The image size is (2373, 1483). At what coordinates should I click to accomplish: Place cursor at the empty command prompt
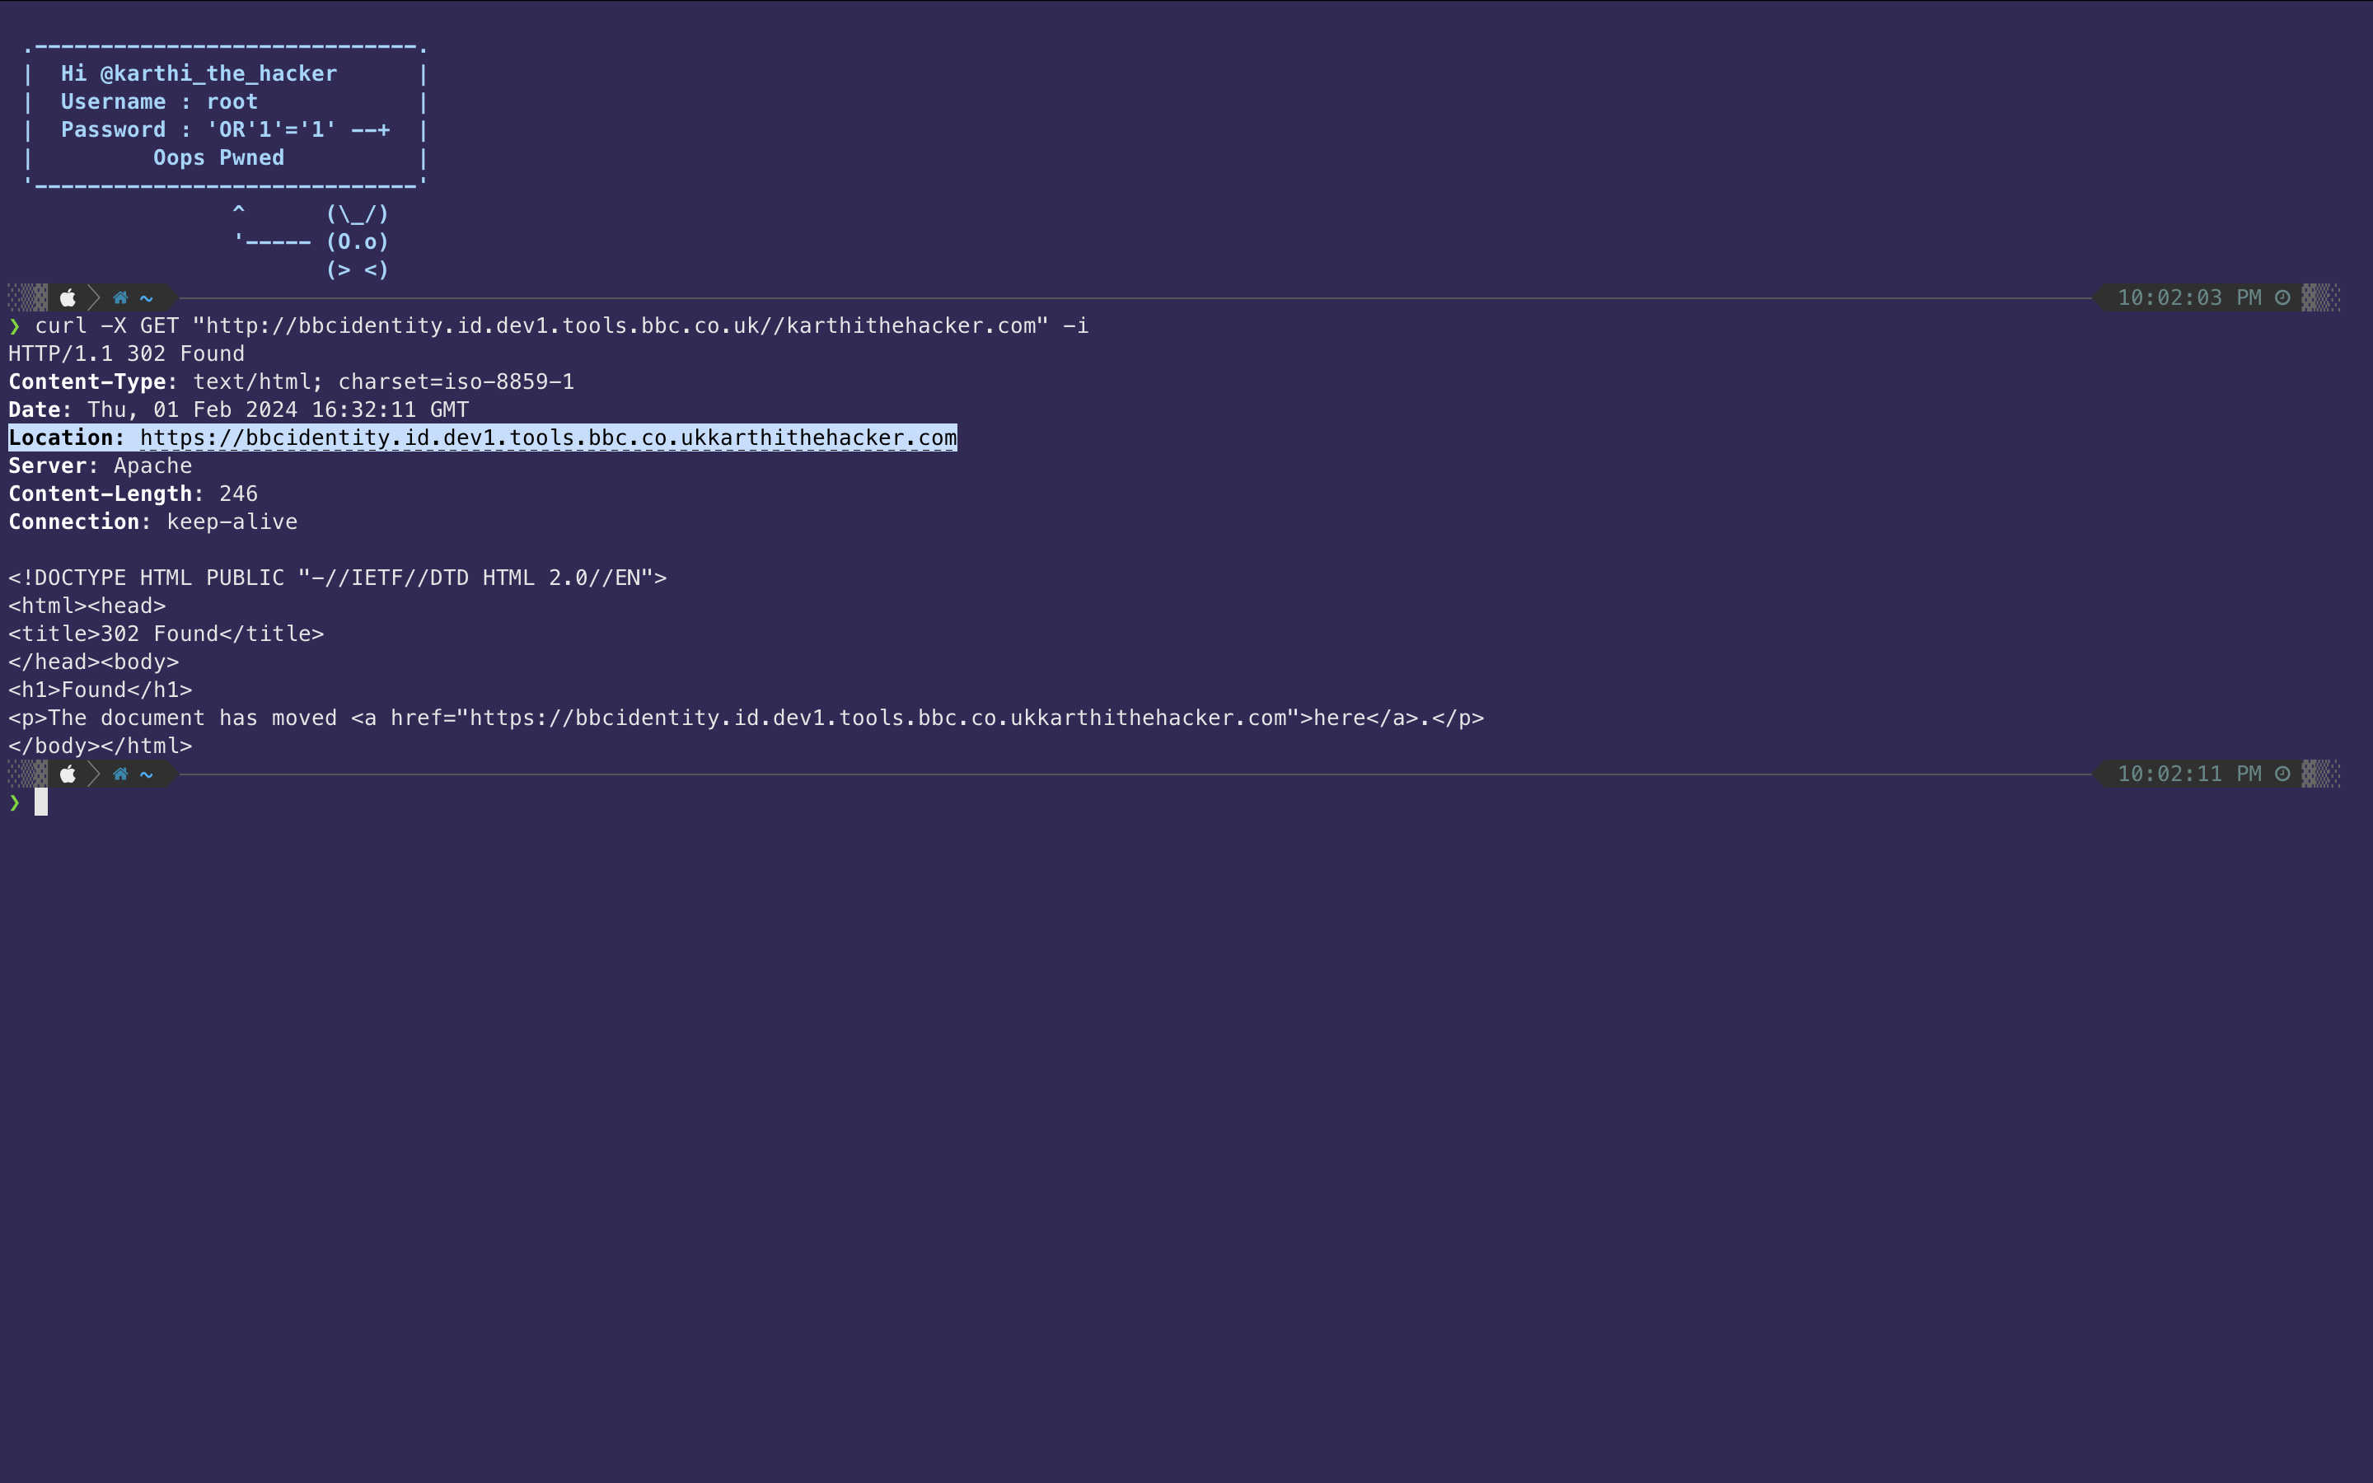pos(43,802)
